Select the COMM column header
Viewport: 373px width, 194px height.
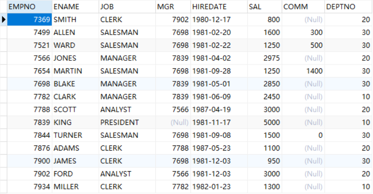[303, 7]
